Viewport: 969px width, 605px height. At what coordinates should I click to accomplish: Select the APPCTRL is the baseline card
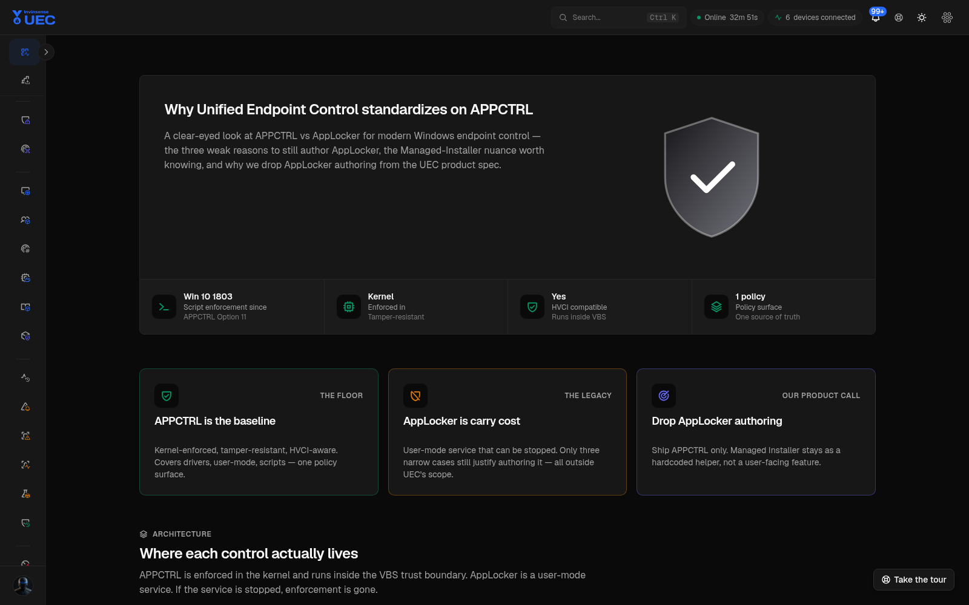coord(259,432)
